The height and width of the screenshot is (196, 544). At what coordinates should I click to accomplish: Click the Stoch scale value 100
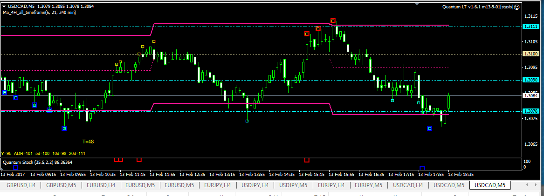(x=527, y=162)
